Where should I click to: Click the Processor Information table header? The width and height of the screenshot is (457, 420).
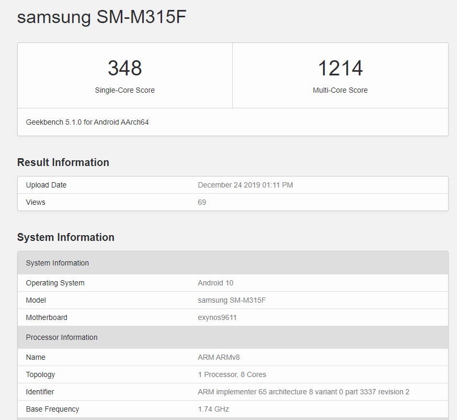[233, 337]
